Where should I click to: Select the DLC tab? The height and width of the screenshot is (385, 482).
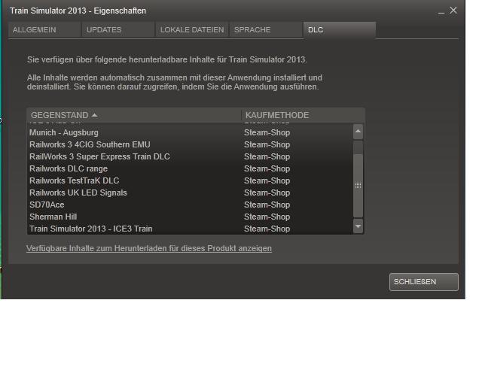click(340, 30)
